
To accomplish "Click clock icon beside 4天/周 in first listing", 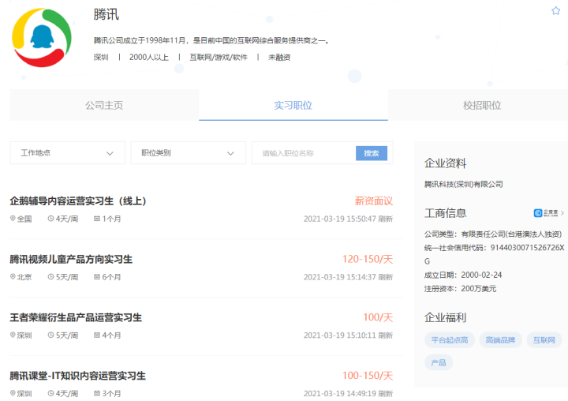I will tap(50, 219).
